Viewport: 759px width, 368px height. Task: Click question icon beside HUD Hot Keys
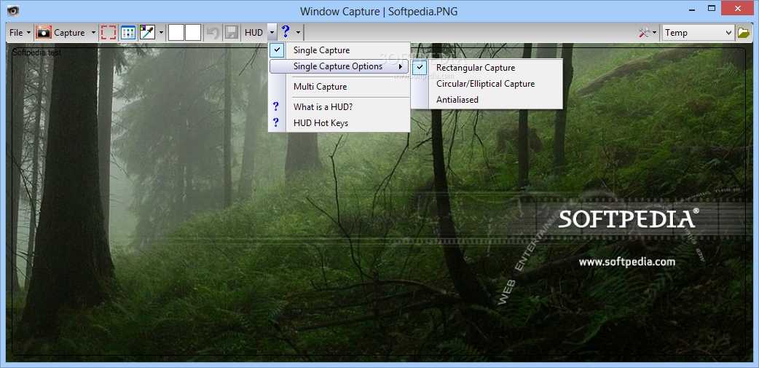276,122
